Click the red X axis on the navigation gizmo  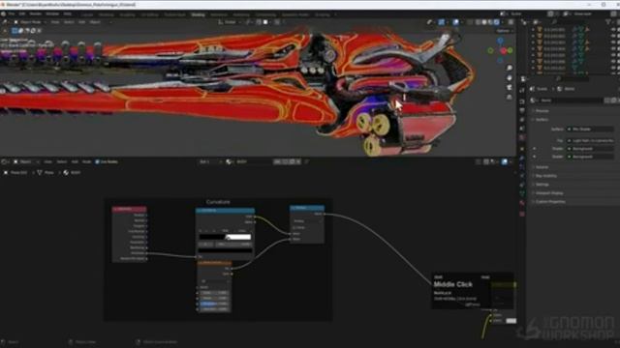coord(504,51)
